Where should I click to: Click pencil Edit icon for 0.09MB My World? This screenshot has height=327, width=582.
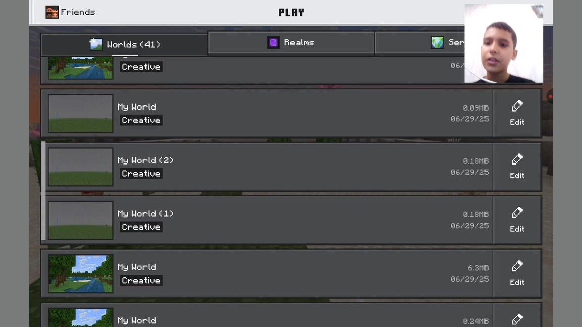[517, 106]
